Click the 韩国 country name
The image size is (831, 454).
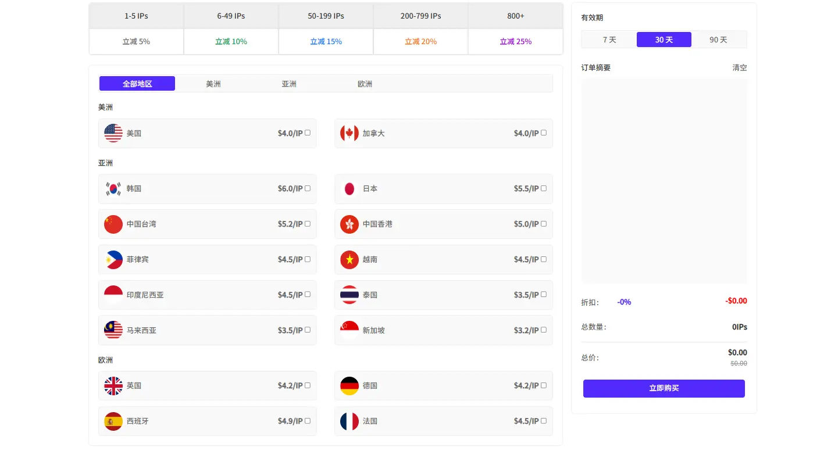[134, 188]
